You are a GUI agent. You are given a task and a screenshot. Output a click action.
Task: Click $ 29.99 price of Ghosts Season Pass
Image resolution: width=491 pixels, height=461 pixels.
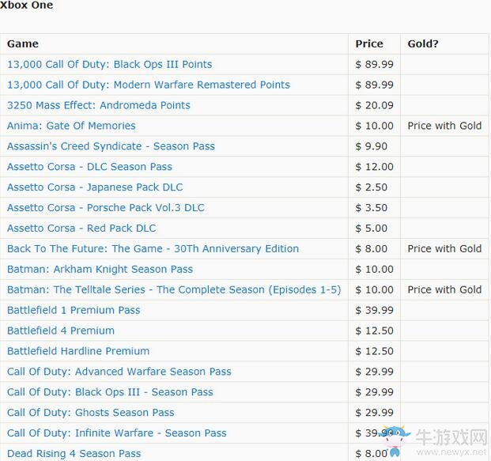[375, 413]
